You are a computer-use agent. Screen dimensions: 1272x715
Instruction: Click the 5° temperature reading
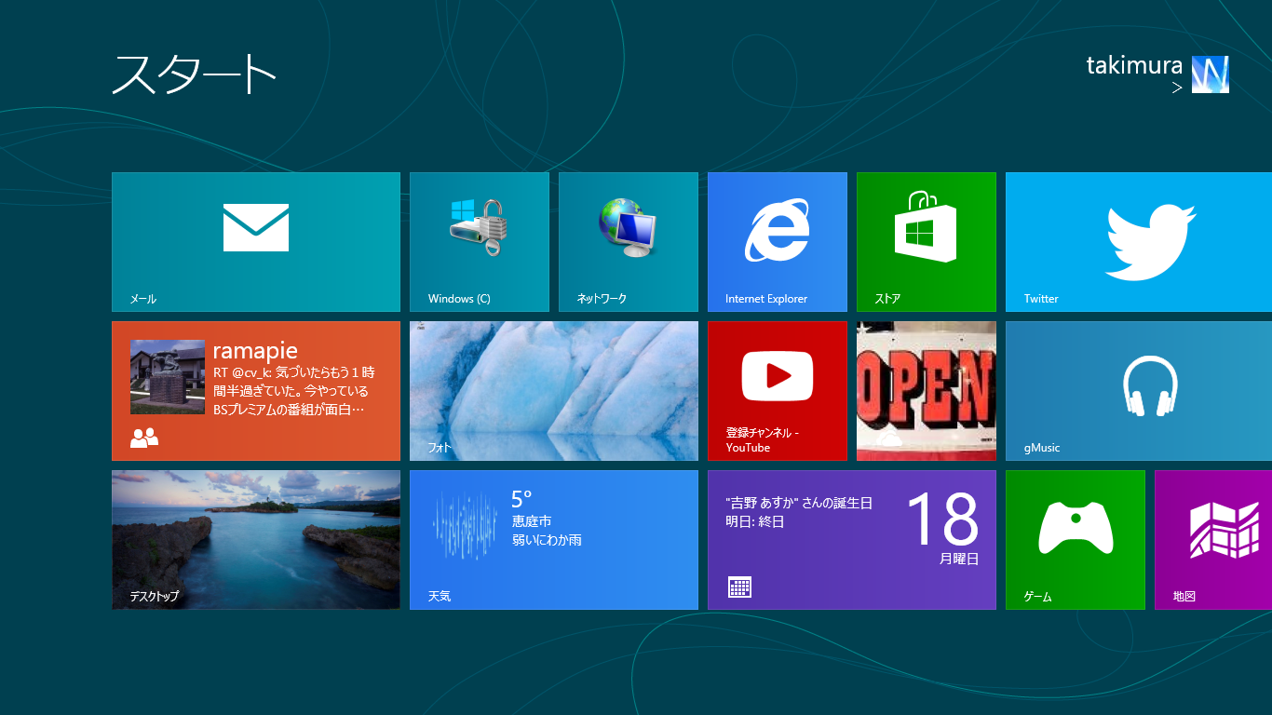click(521, 498)
